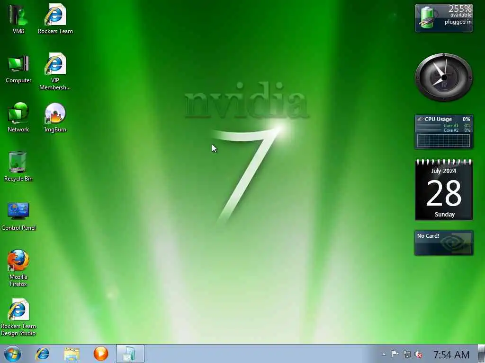The width and height of the screenshot is (485, 363).
Task: Click the network status tray icon
Action: pos(407,354)
